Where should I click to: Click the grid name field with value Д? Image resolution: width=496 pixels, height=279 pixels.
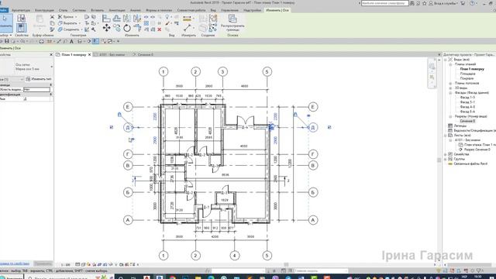(x=37, y=99)
